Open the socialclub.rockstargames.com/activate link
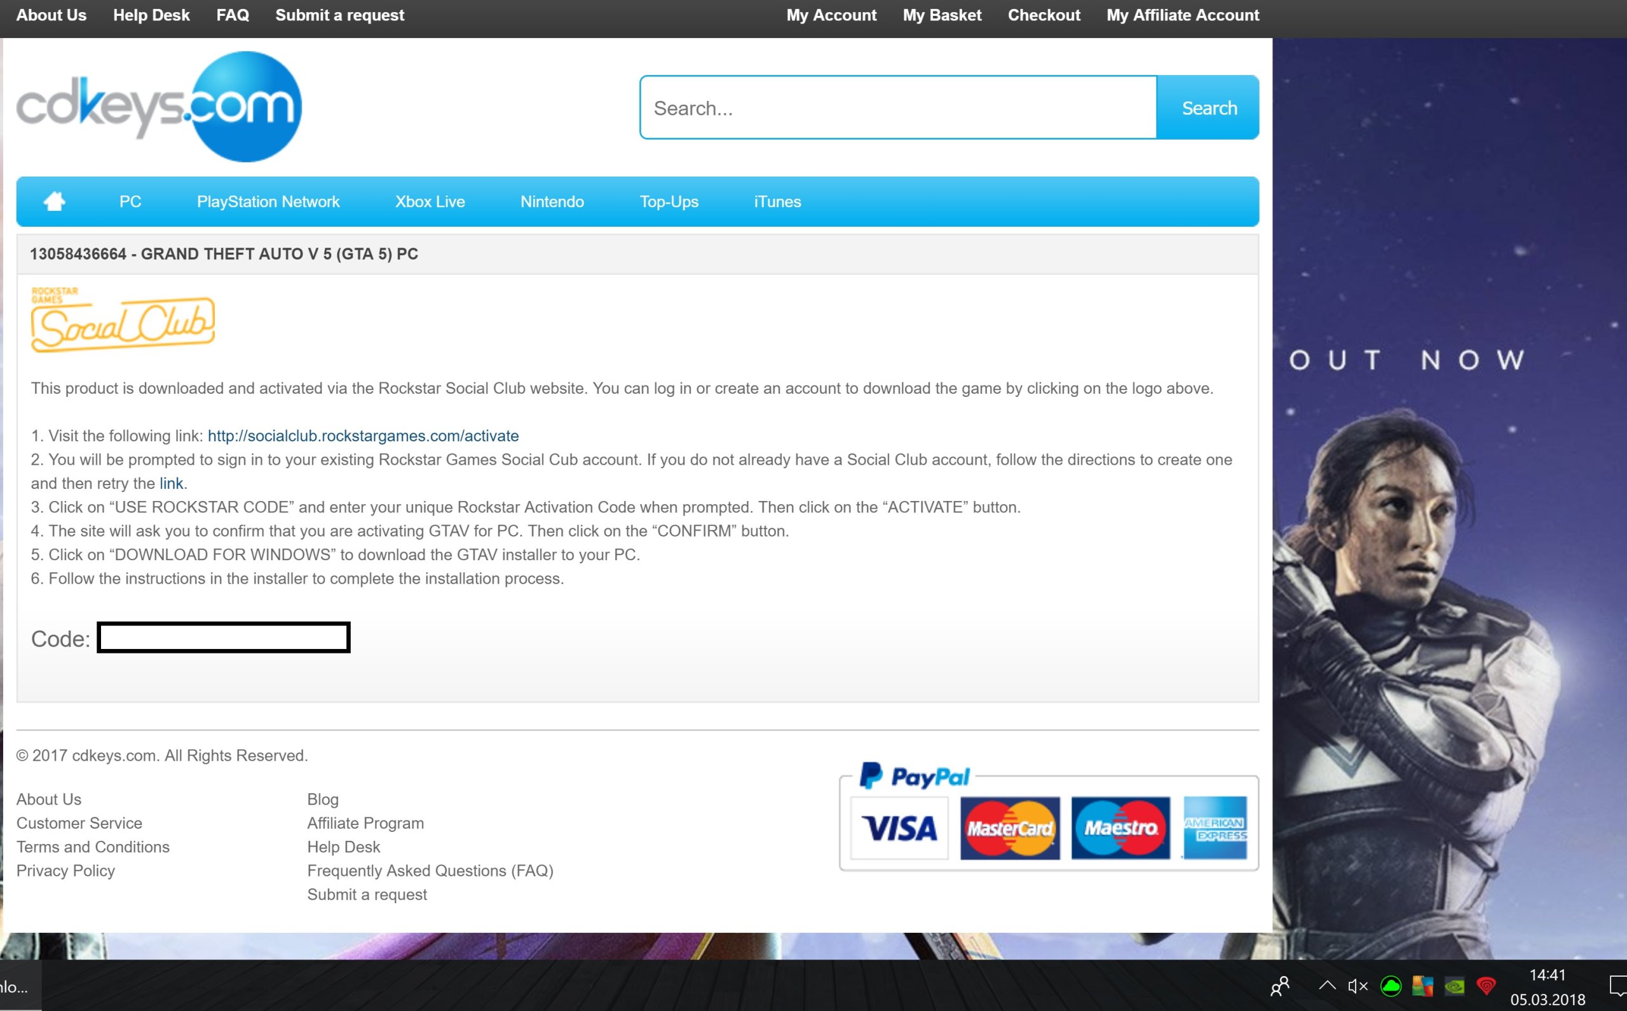 click(x=364, y=436)
